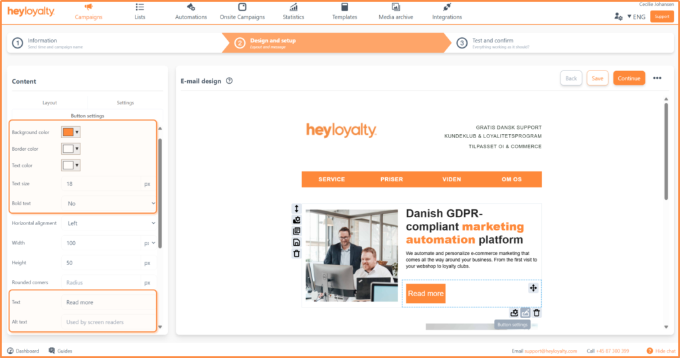Click the E-mail design help question icon
Viewport: 680px width, 358px height.
pos(229,81)
